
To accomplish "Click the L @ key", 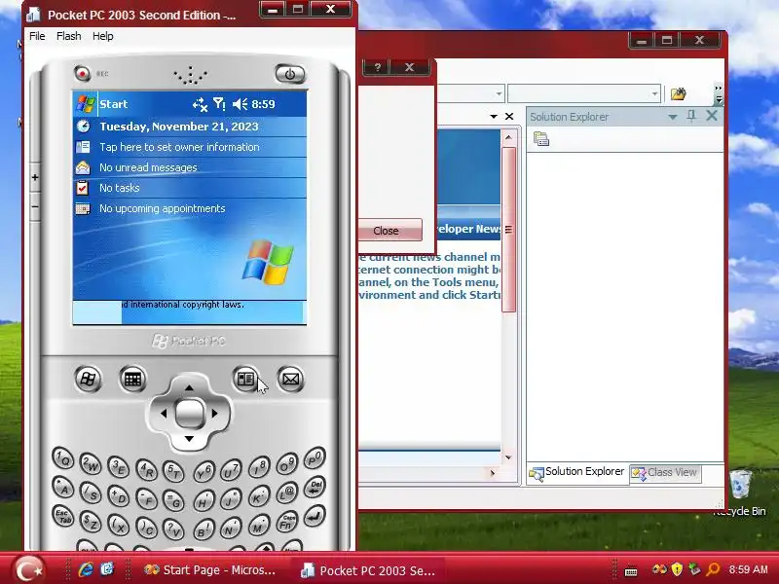I will point(286,493).
